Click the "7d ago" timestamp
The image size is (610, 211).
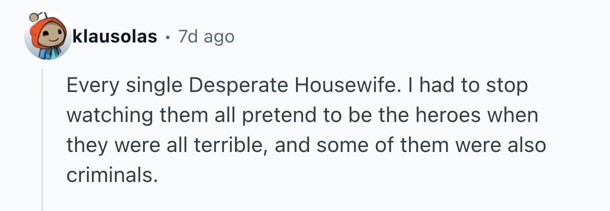pyautogui.click(x=206, y=36)
